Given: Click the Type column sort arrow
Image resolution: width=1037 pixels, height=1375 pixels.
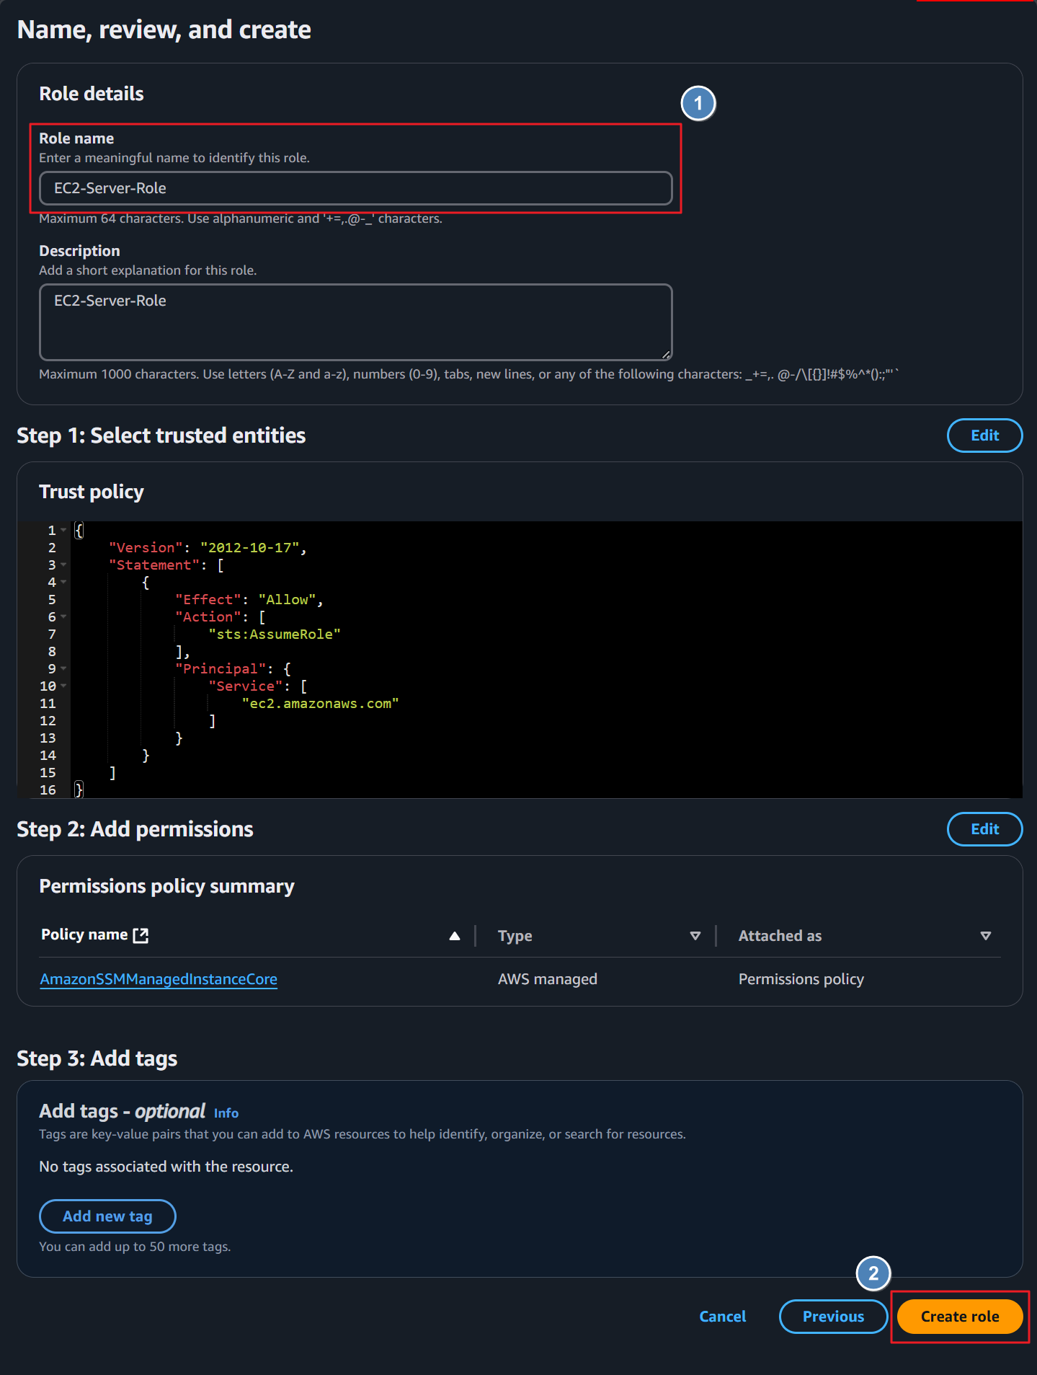Looking at the screenshot, I should point(695,936).
